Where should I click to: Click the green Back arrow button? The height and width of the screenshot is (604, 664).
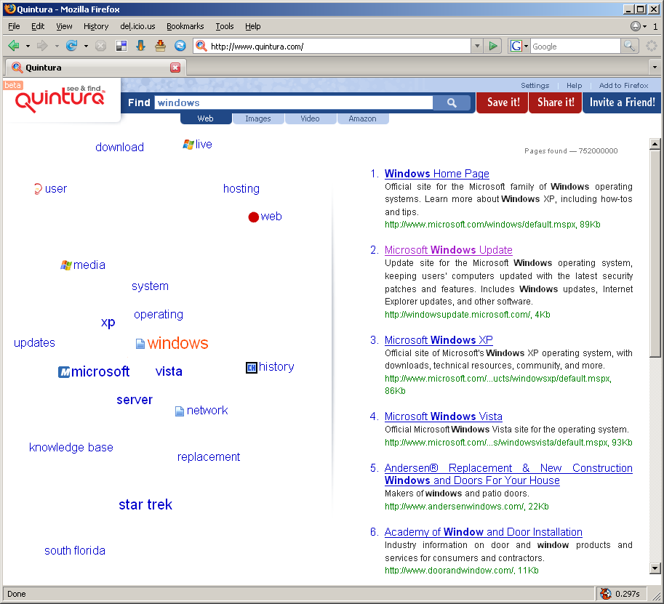[x=14, y=46]
